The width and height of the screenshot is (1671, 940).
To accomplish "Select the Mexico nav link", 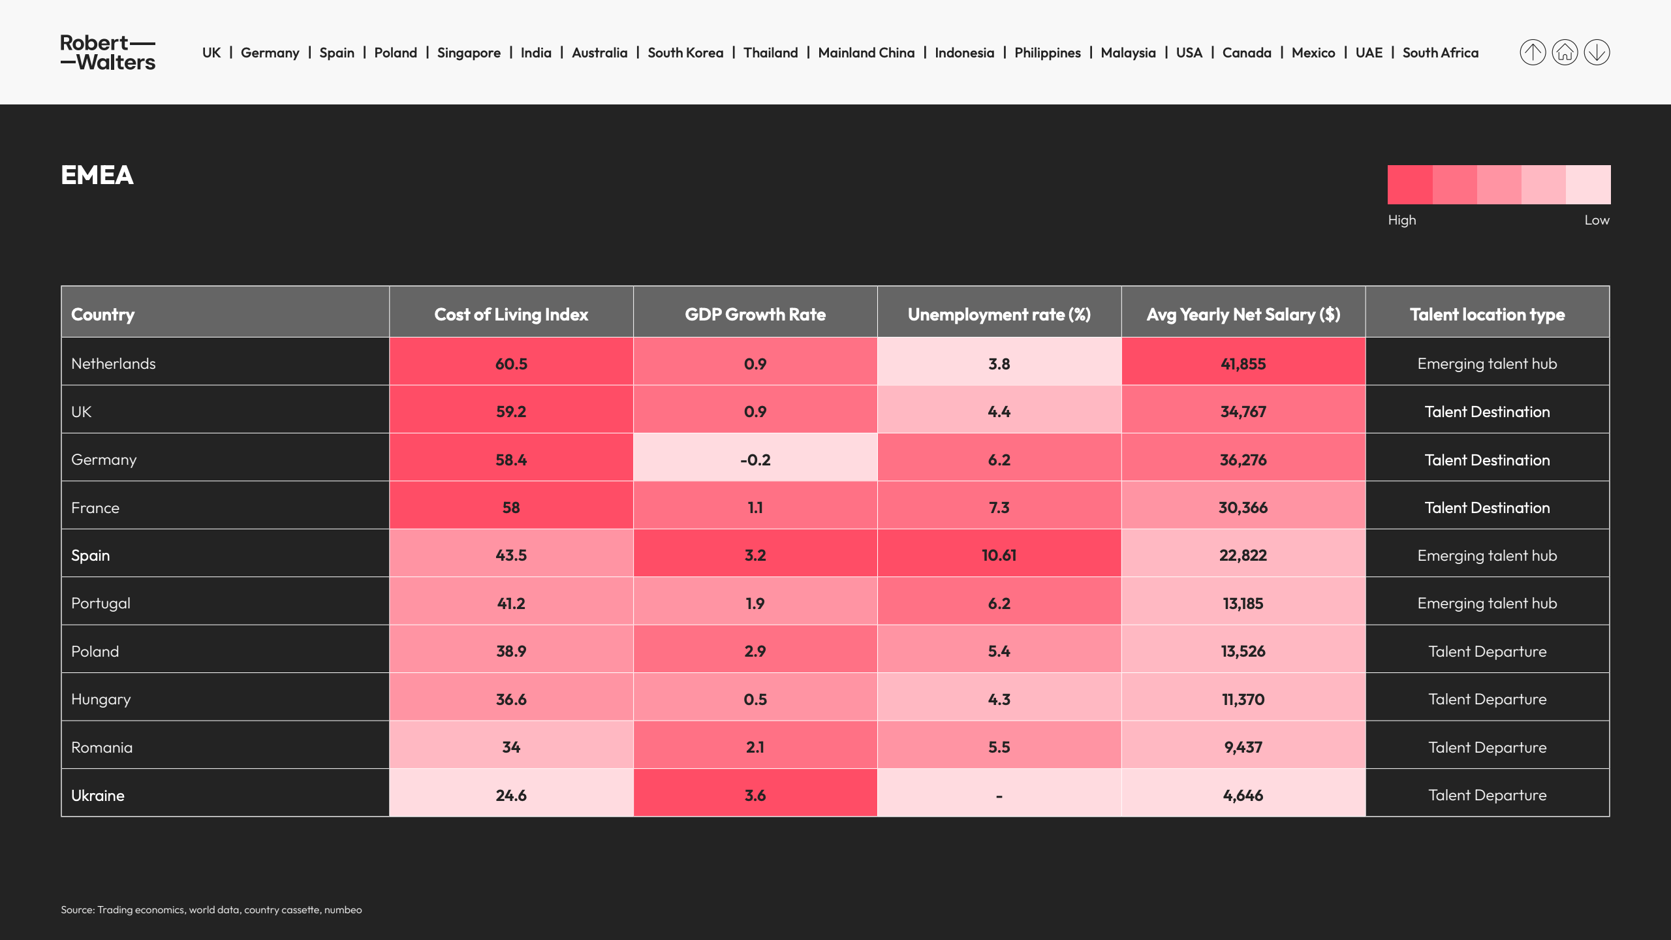I will (x=1313, y=52).
